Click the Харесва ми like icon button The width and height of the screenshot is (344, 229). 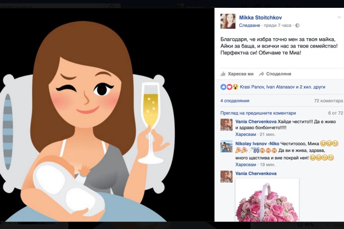tap(237, 74)
